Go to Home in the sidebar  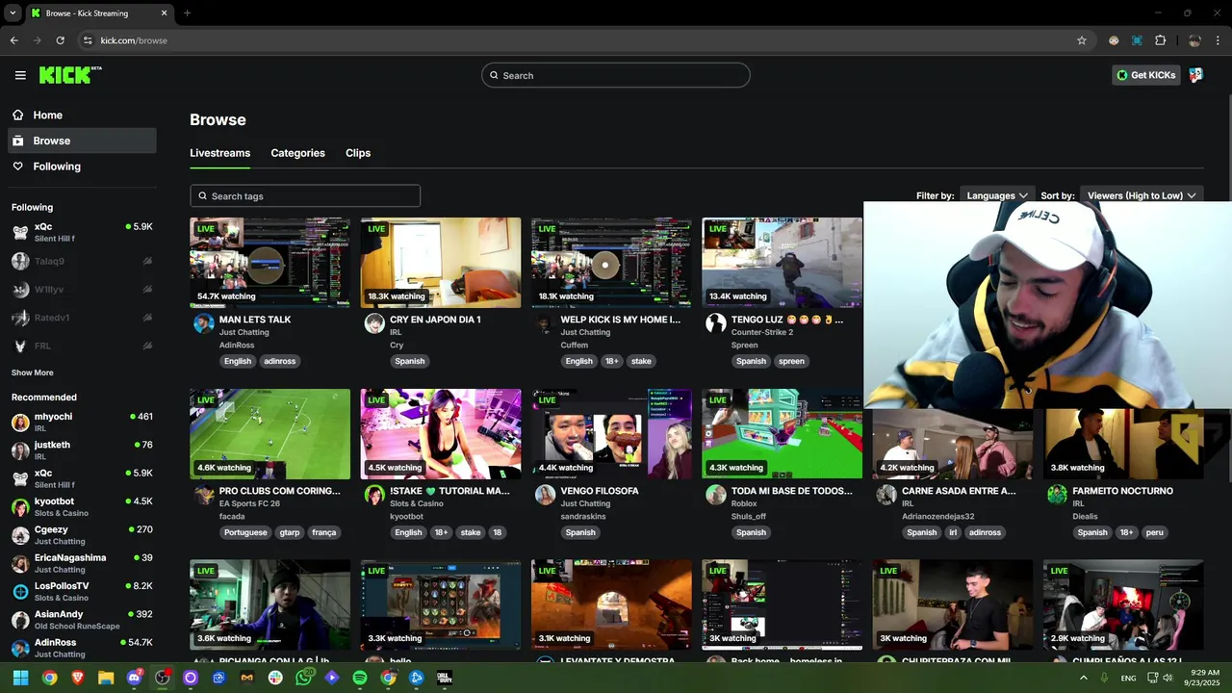click(x=82, y=115)
